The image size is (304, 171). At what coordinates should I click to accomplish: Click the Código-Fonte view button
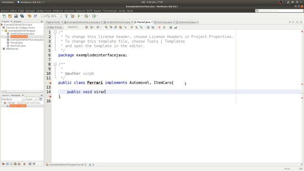tap(54, 27)
